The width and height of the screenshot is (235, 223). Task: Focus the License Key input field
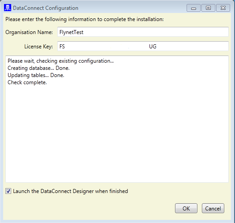(x=143, y=46)
